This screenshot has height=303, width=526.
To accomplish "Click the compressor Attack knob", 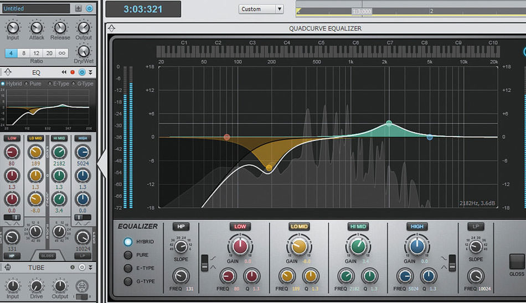I will [x=36, y=28].
